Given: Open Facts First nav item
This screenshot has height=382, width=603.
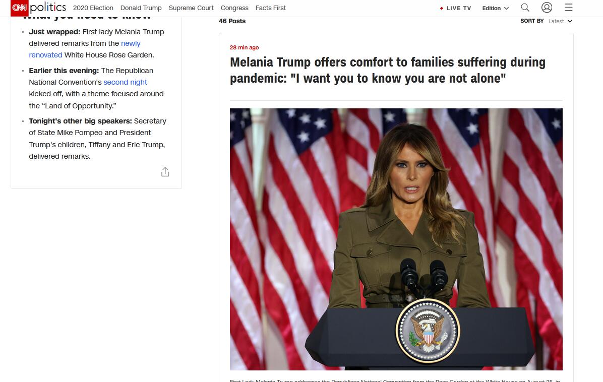Looking at the screenshot, I should pyautogui.click(x=270, y=8).
